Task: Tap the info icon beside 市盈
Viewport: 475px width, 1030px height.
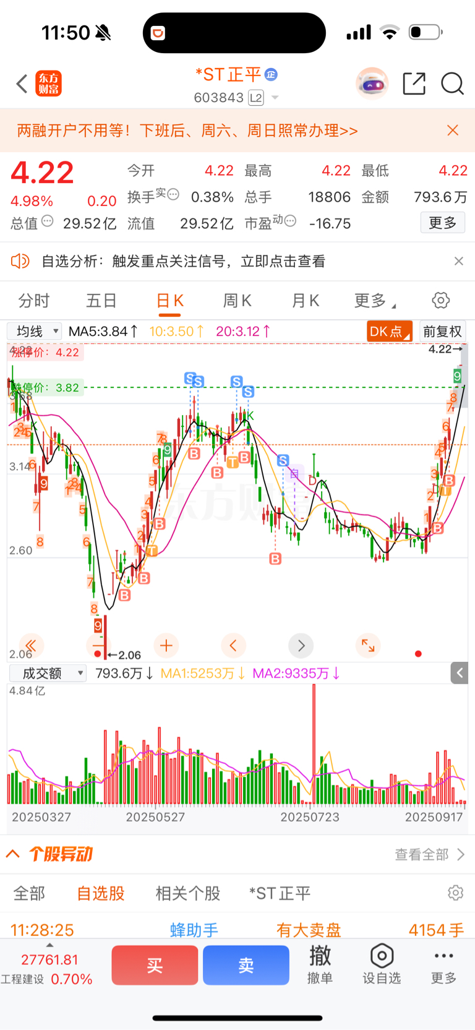Action: 290,221
